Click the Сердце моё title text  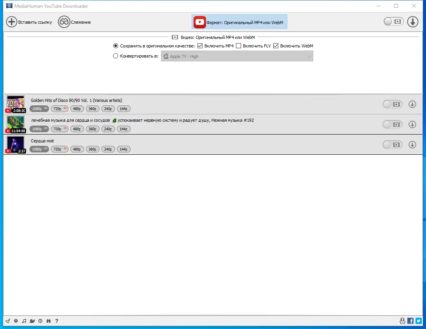click(42, 141)
